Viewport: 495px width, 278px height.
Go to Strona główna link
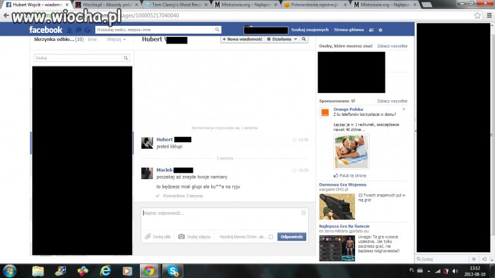pyautogui.click(x=349, y=30)
